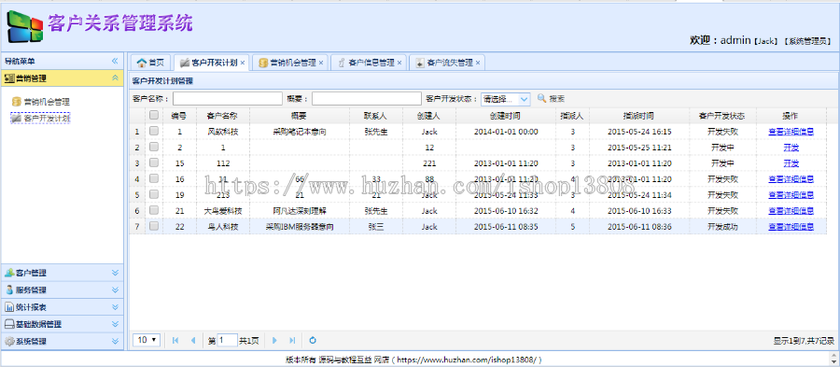The width and height of the screenshot is (840, 367).
Task: Click the search magnifier icon
Action: pos(541,99)
